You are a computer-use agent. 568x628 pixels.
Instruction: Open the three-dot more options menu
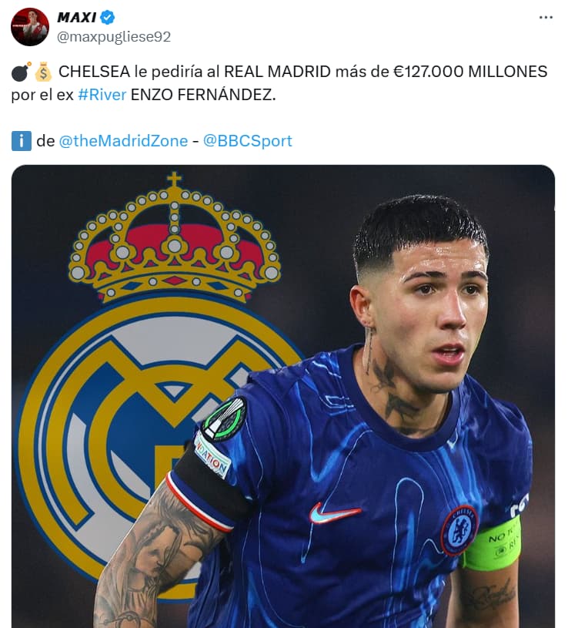546,17
